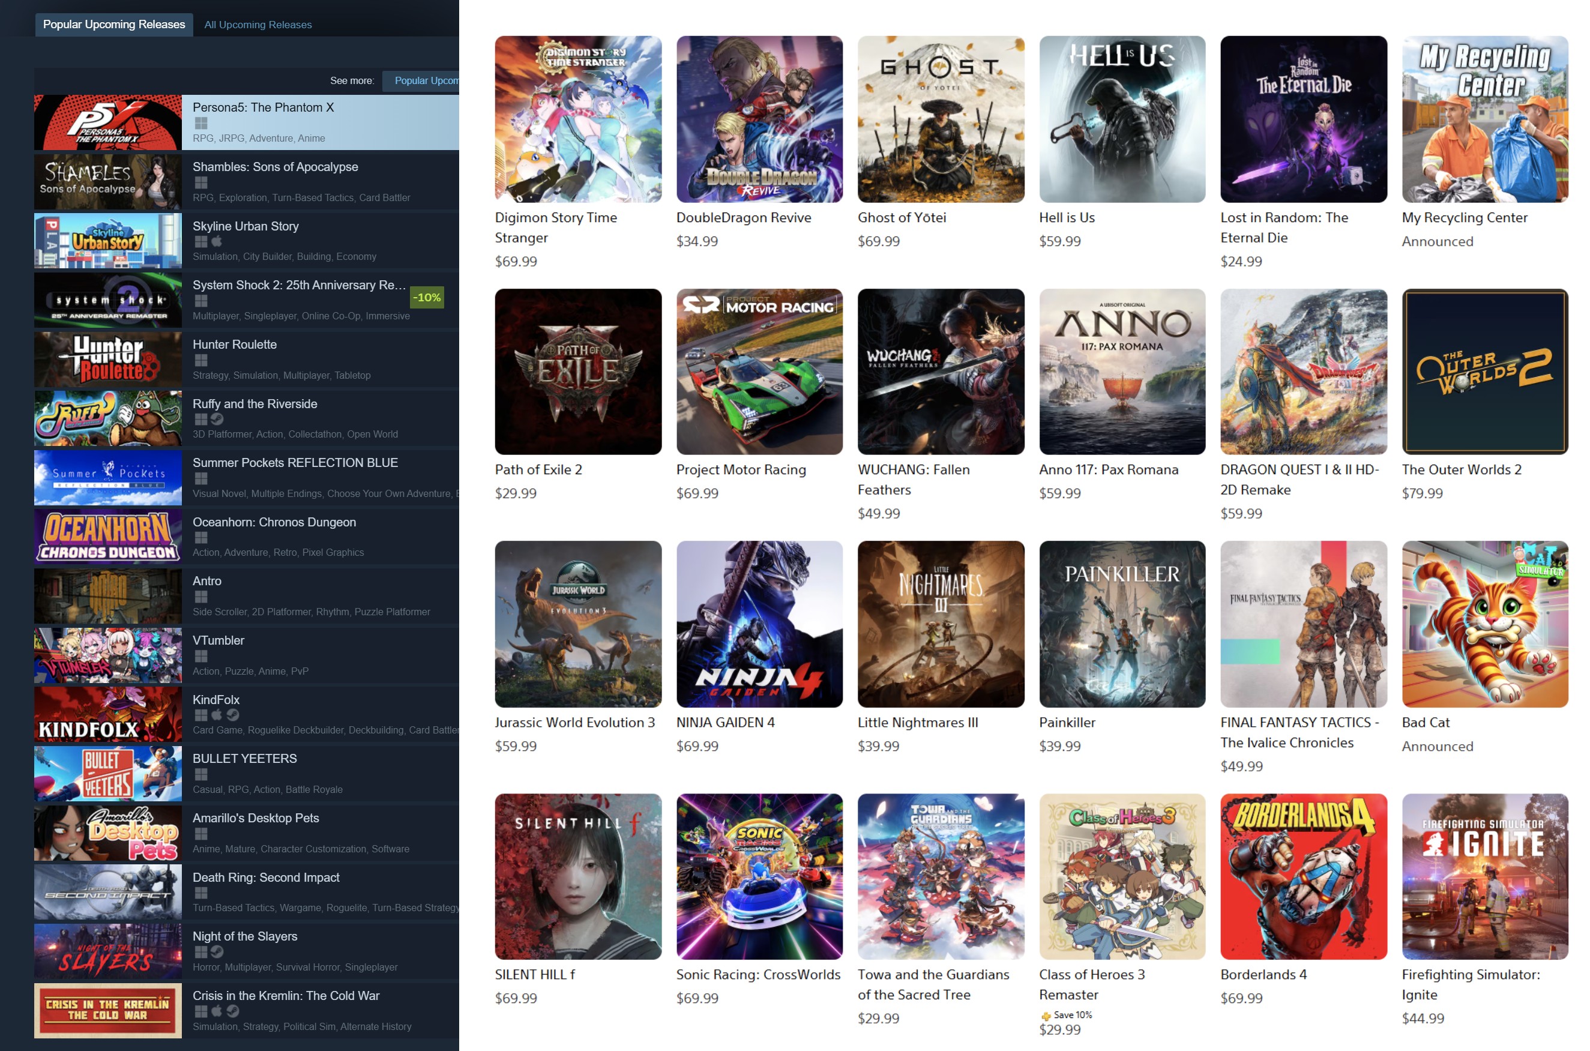The height and width of the screenshot is (1051, 1590).
Task: Open Path of Exile 2 cover
Action: click(x=578, y=372)
